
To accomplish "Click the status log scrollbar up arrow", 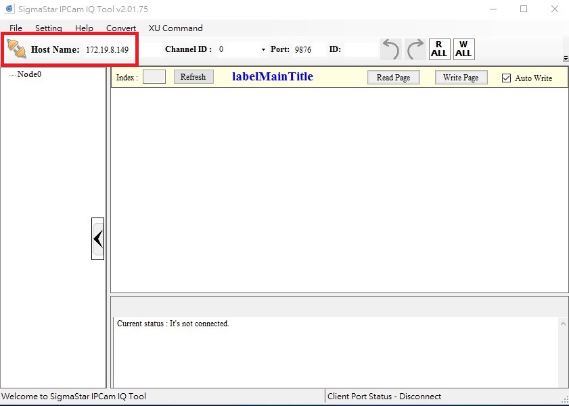I will 563,324.
